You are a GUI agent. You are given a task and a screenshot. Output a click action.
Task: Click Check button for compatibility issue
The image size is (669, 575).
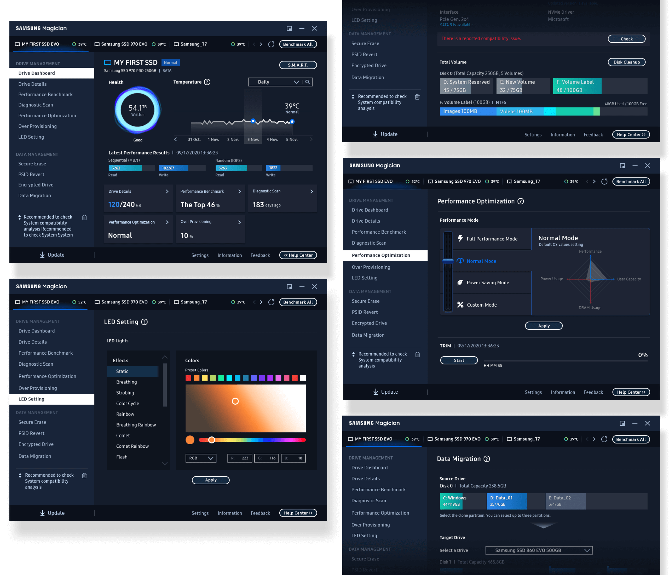(x=626, y=39)
